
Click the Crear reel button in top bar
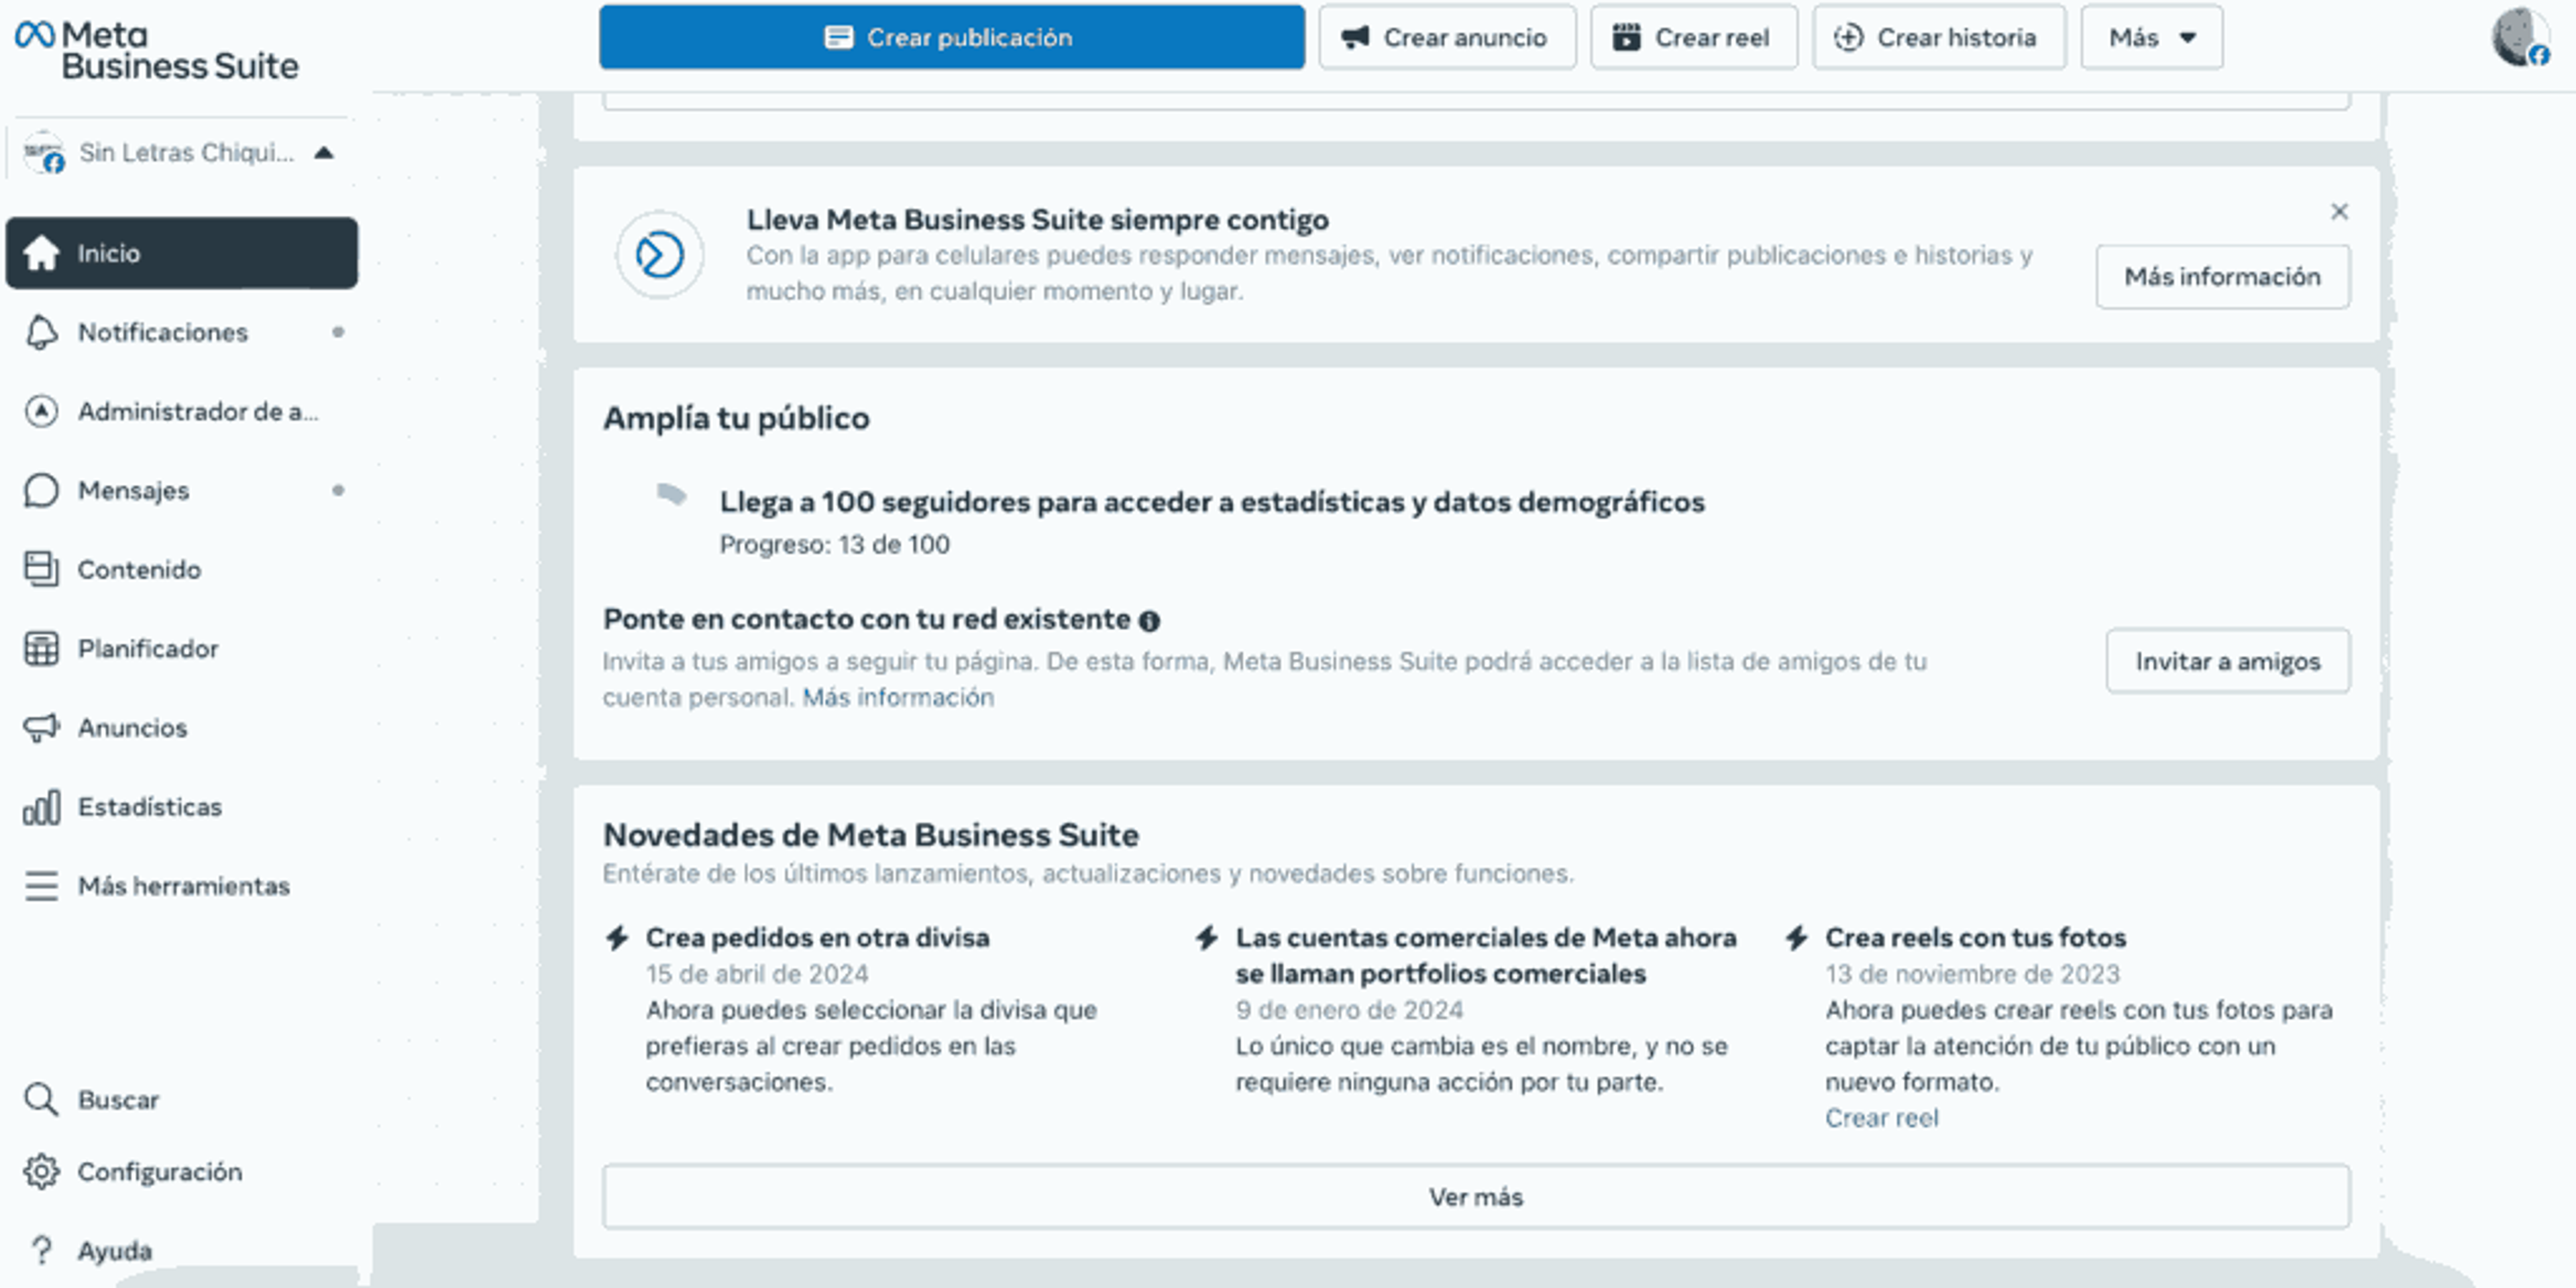coord(1694,37)
